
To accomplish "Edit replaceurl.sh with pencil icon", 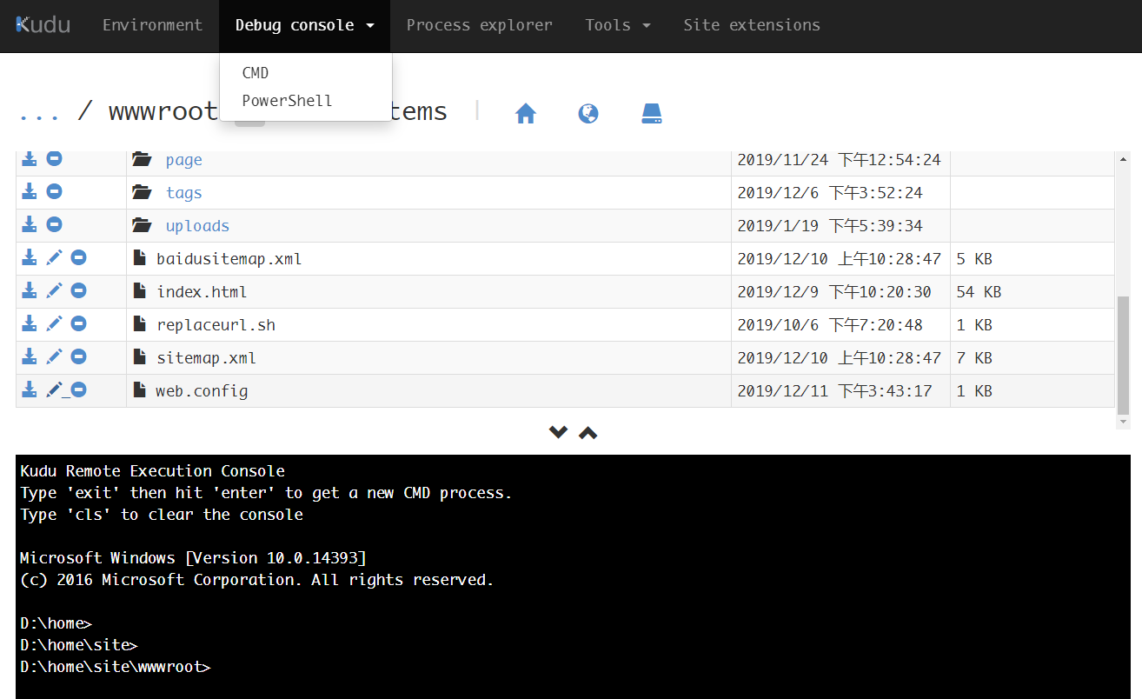I will (x=54, y=323).
